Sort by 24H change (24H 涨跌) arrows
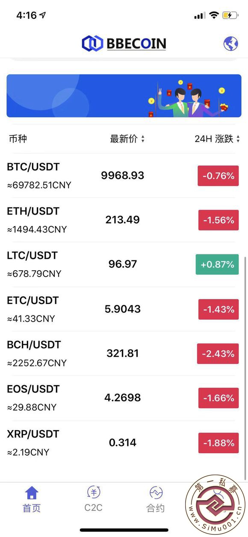The height and width of the screenshot is (537, 248). 238,139
